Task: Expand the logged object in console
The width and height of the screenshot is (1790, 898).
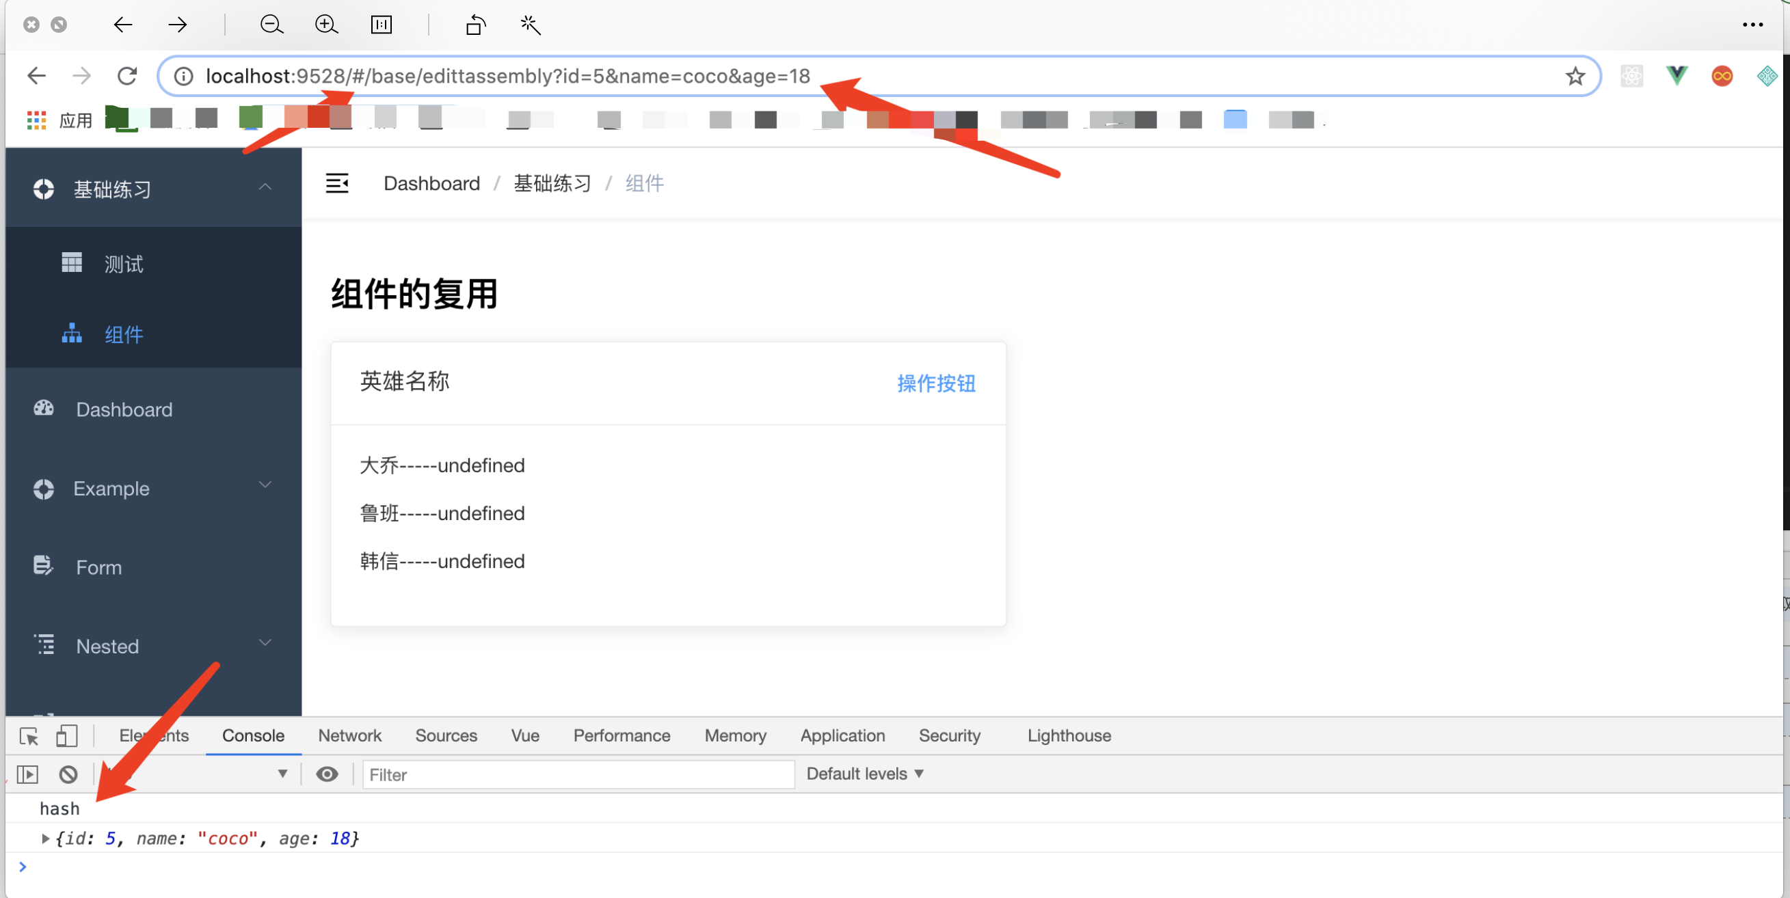Action: [45, 839]
